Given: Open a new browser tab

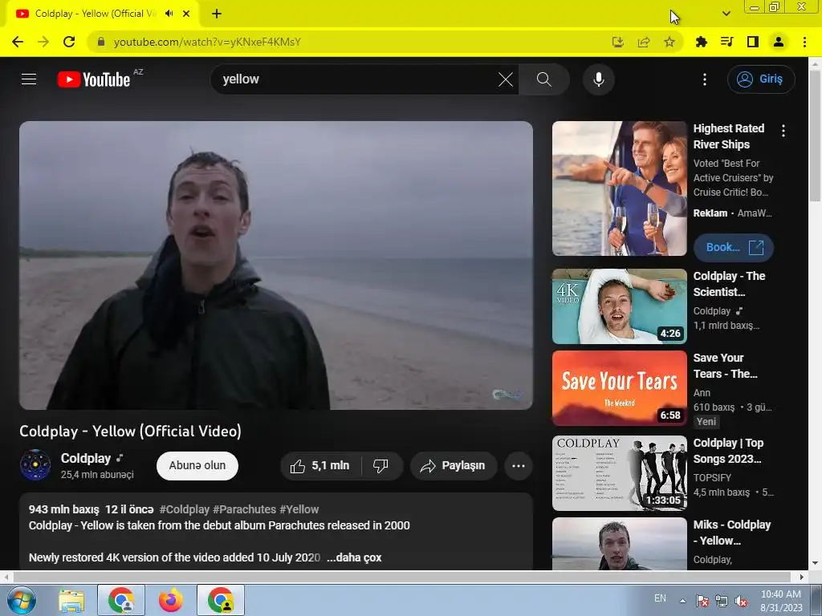Looking at the screenshot, I should coord(217,14).
